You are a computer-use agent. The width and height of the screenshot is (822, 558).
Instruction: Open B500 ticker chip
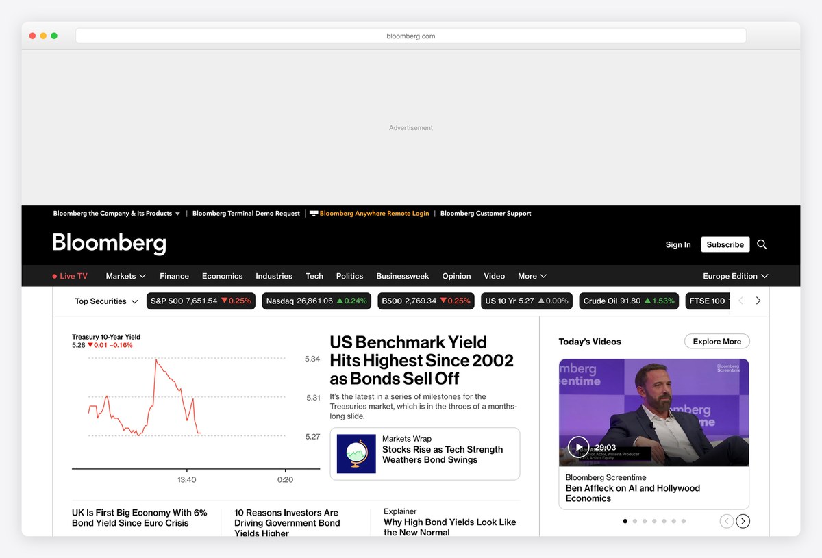(426, 301)
